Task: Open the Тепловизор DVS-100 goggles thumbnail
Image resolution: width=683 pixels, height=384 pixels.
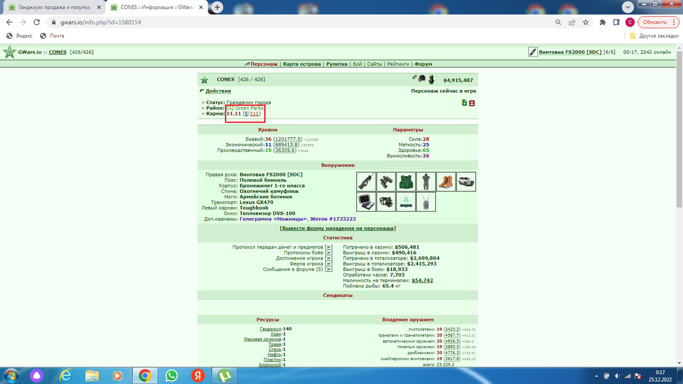Action: [x=386, y=202]
